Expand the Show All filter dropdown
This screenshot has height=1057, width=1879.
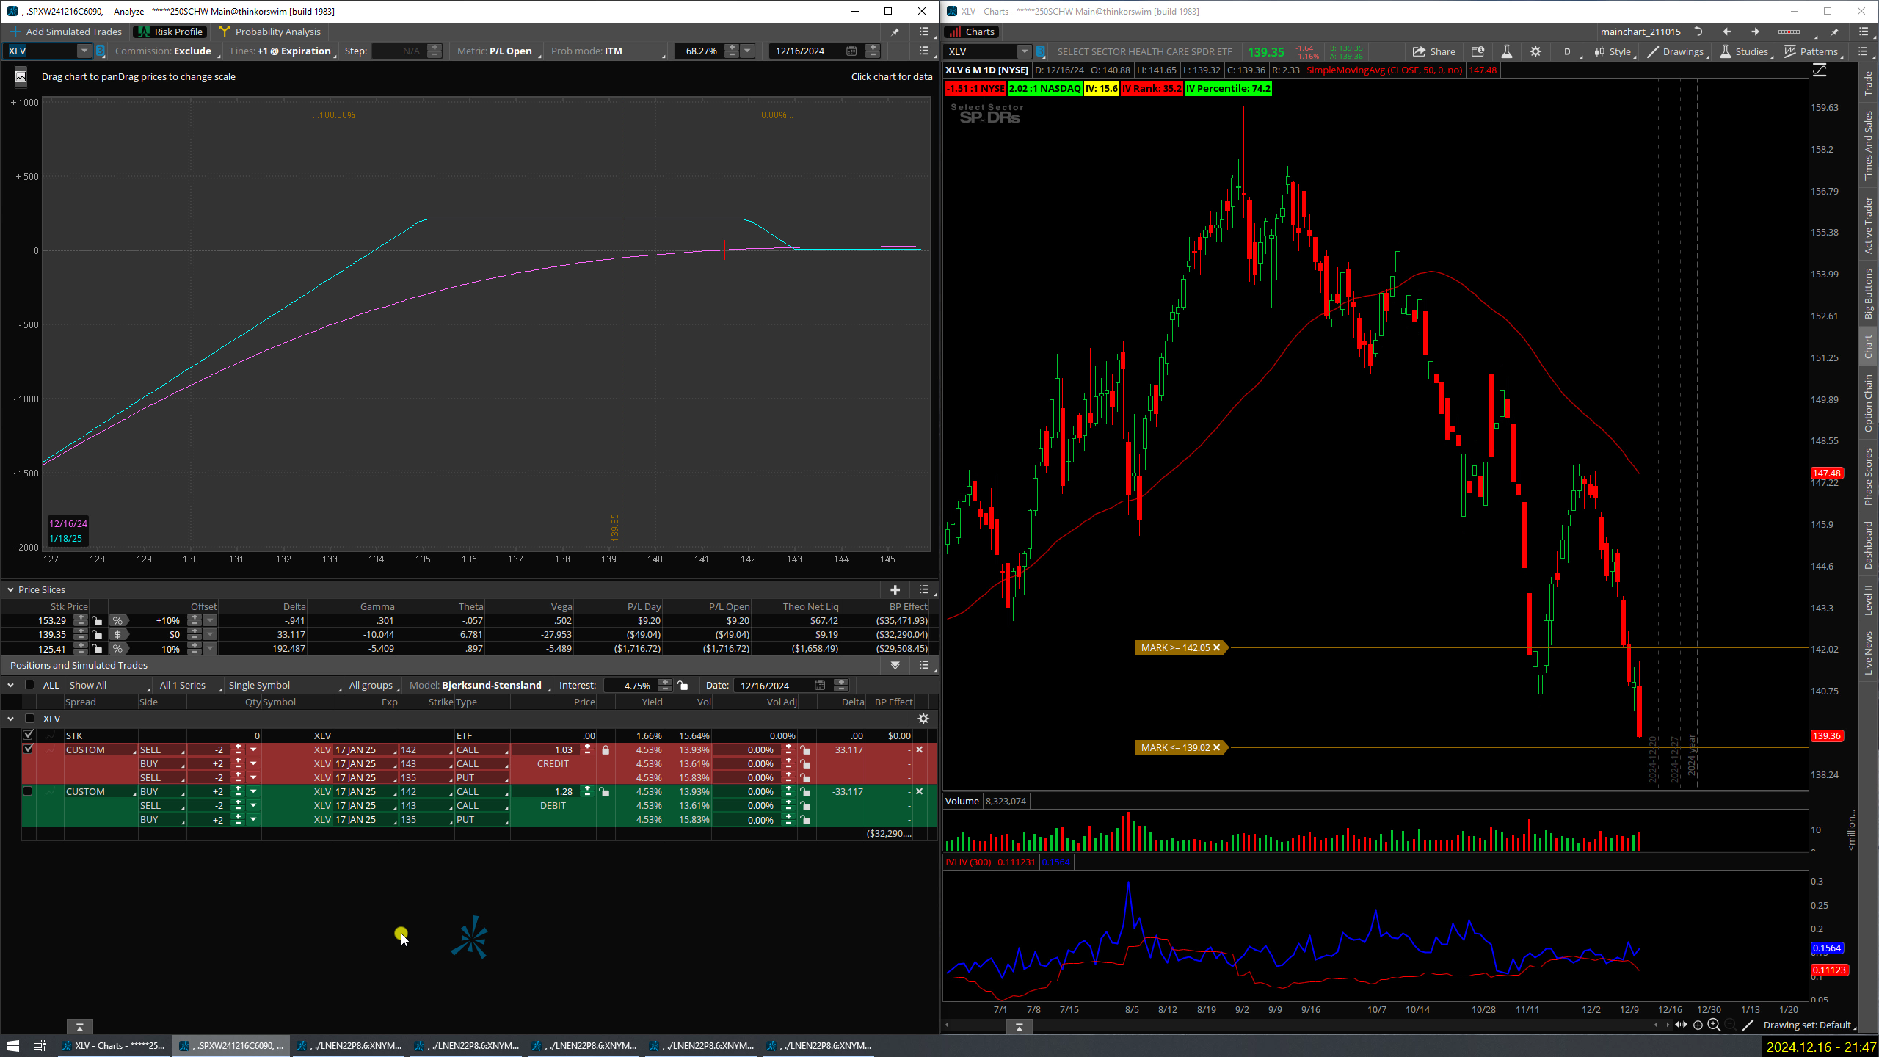pos(108,685)
